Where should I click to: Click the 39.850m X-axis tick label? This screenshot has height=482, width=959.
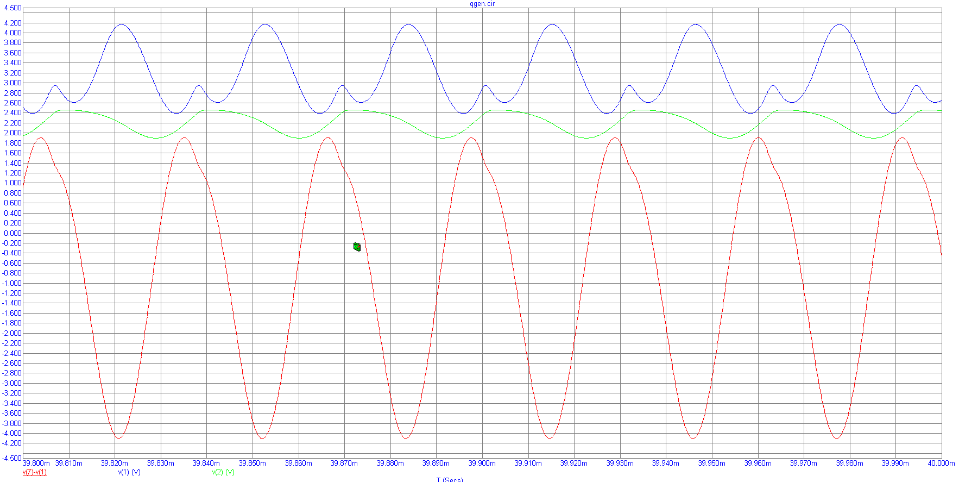[x=253, y=464]
